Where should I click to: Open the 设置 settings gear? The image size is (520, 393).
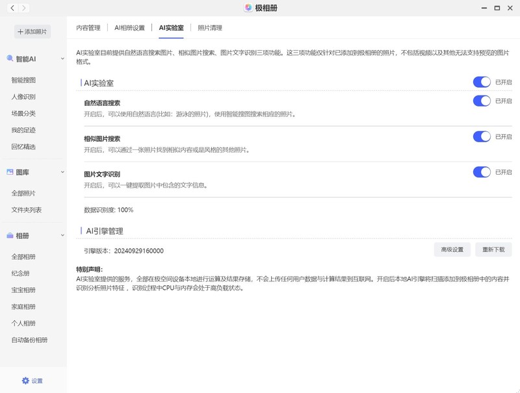point(31,381)
